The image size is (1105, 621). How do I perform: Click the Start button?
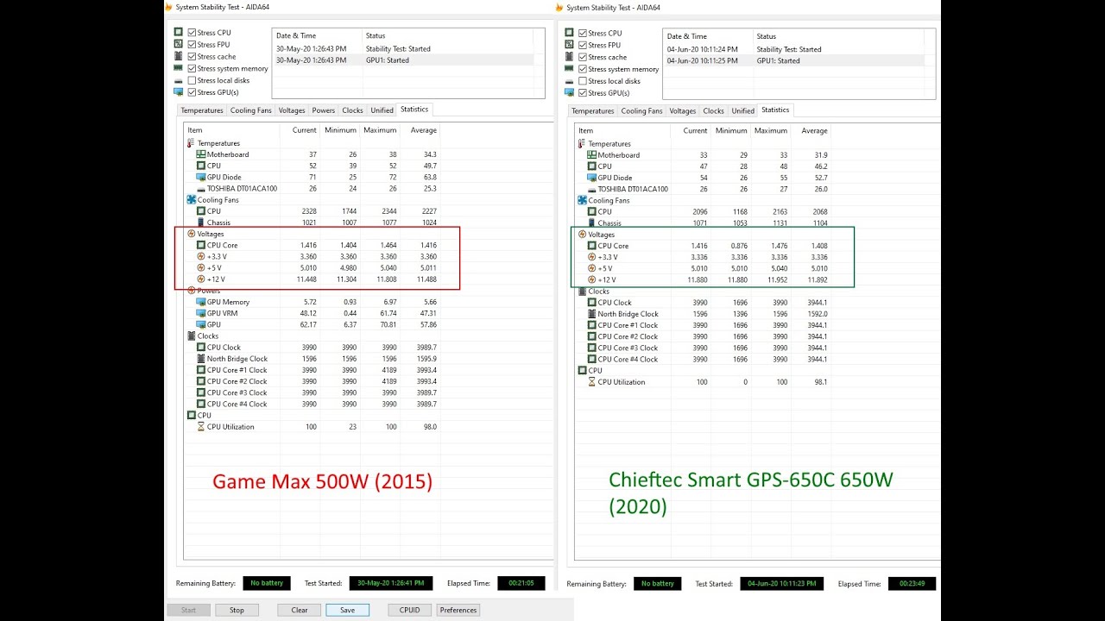[188, 610]
